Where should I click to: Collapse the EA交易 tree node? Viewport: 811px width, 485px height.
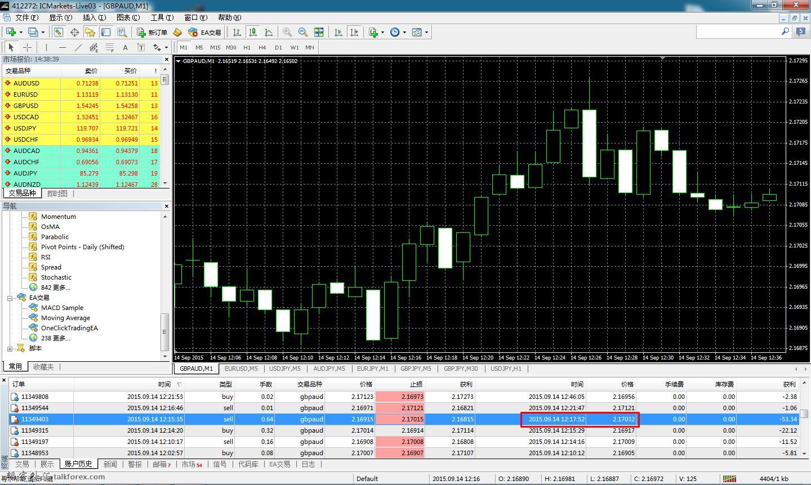click(10, 298)
